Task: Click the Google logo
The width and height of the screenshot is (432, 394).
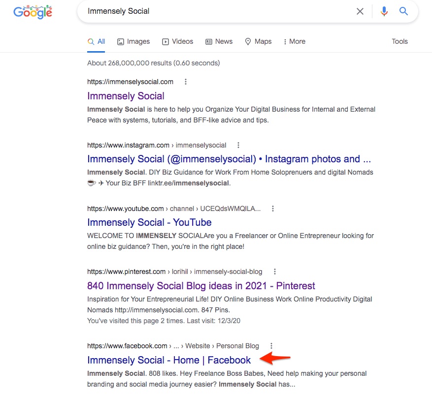Action: (x=33, y=12)
